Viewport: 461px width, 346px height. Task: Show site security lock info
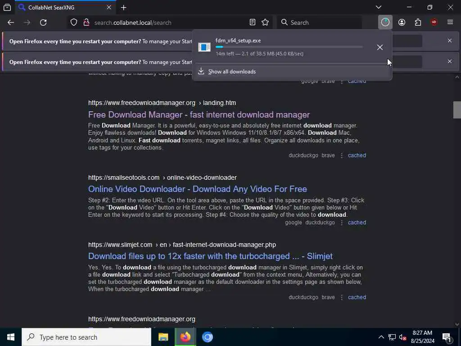point(86,23)
